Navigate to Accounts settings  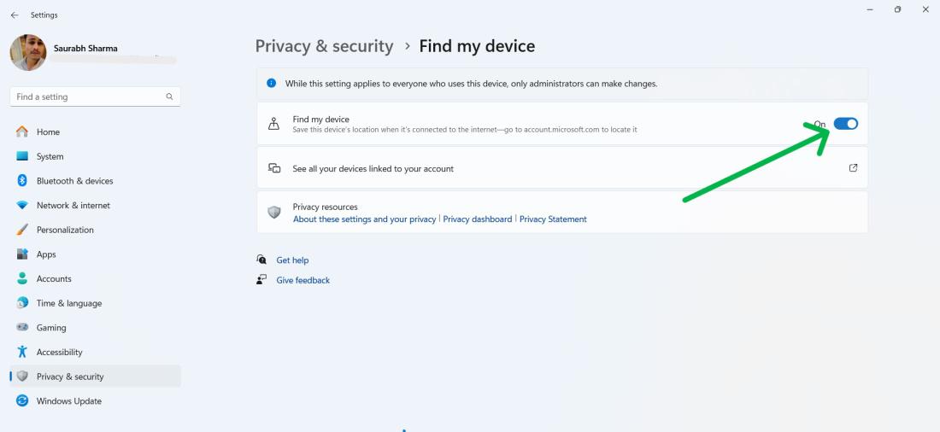54,279
